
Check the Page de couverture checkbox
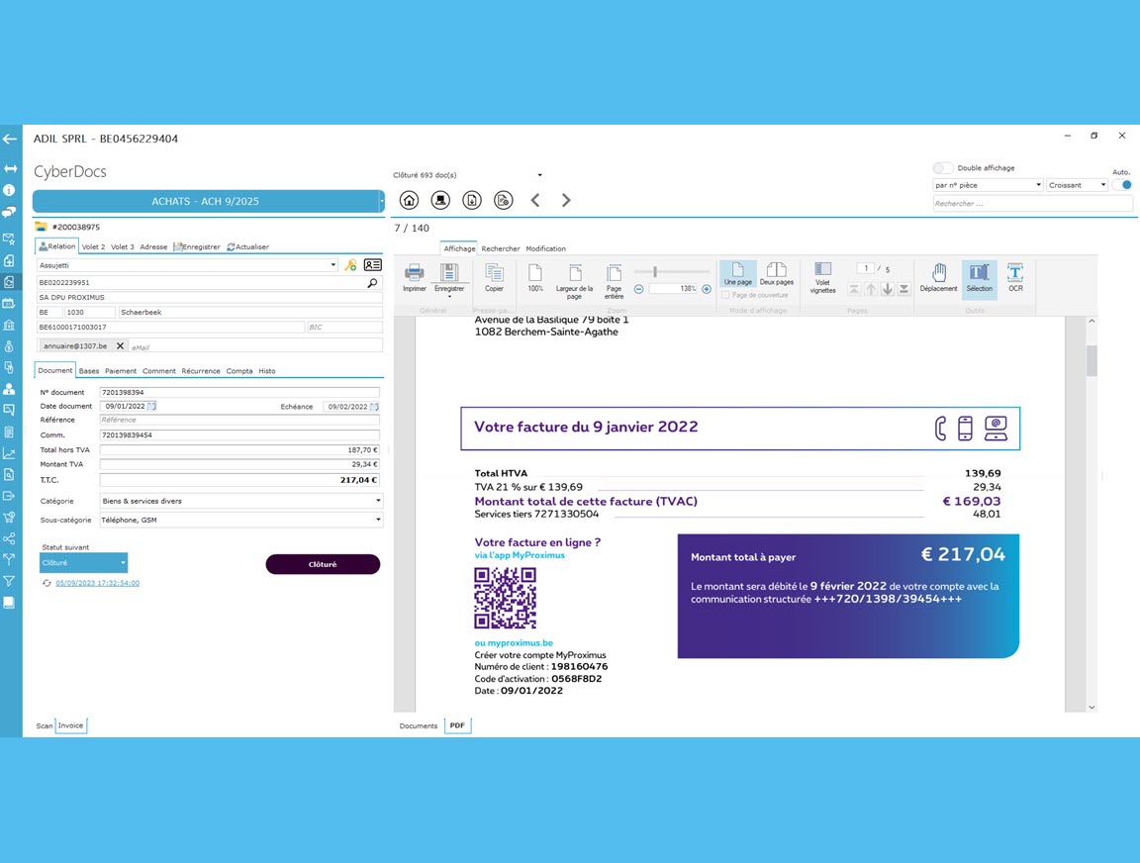[725, 295]
